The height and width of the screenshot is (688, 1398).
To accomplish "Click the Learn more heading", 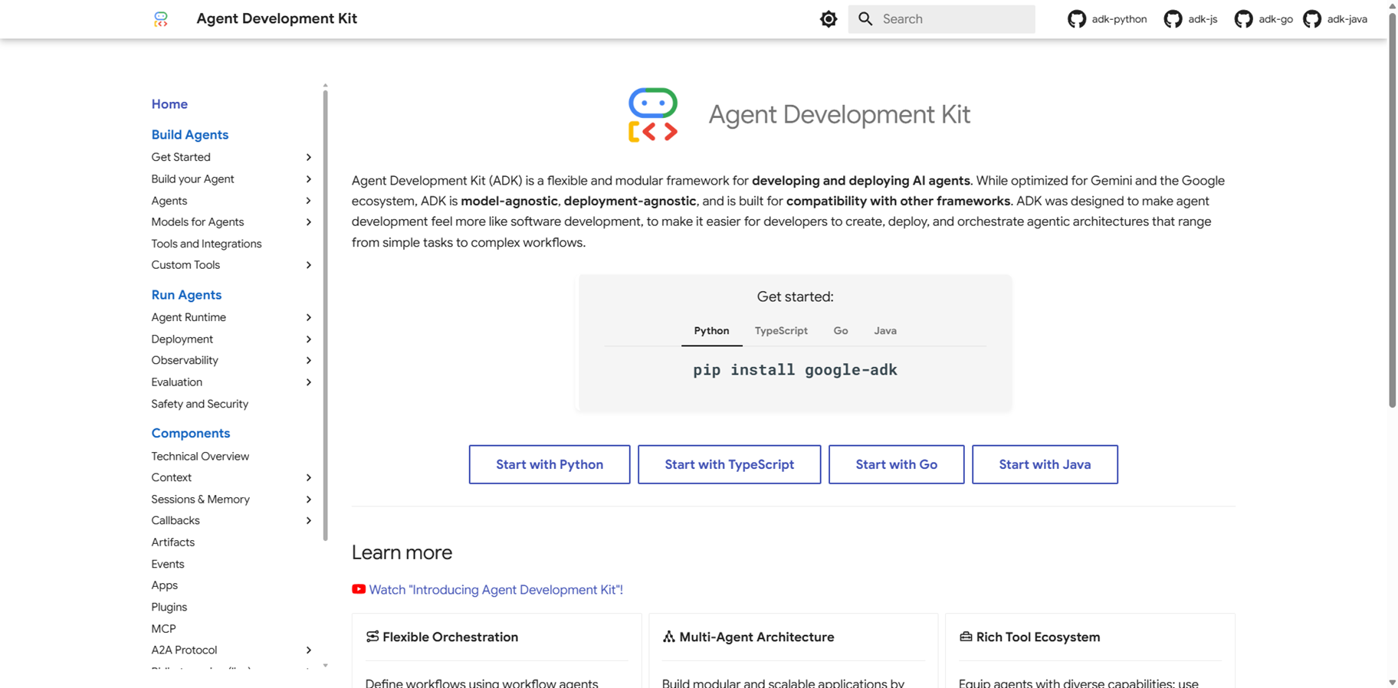I will coord(402,552).
